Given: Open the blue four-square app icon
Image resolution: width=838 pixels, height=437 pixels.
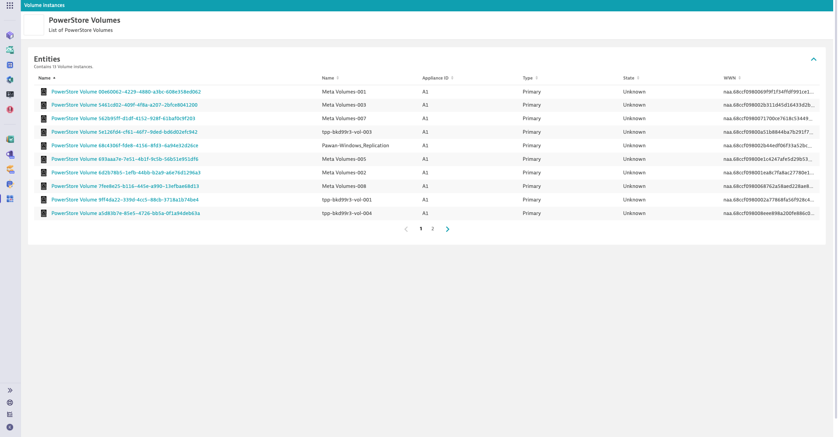Looking at the screenshot, I should (10, 65).
